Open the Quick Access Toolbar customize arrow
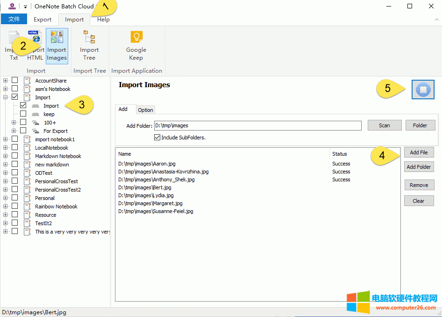The height and width of the screenshot is (317, 442). point(25,6)
